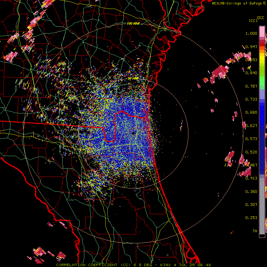Select the [CC] legend unit label
The image size is (267, 267).
click(x=253, y=20)
